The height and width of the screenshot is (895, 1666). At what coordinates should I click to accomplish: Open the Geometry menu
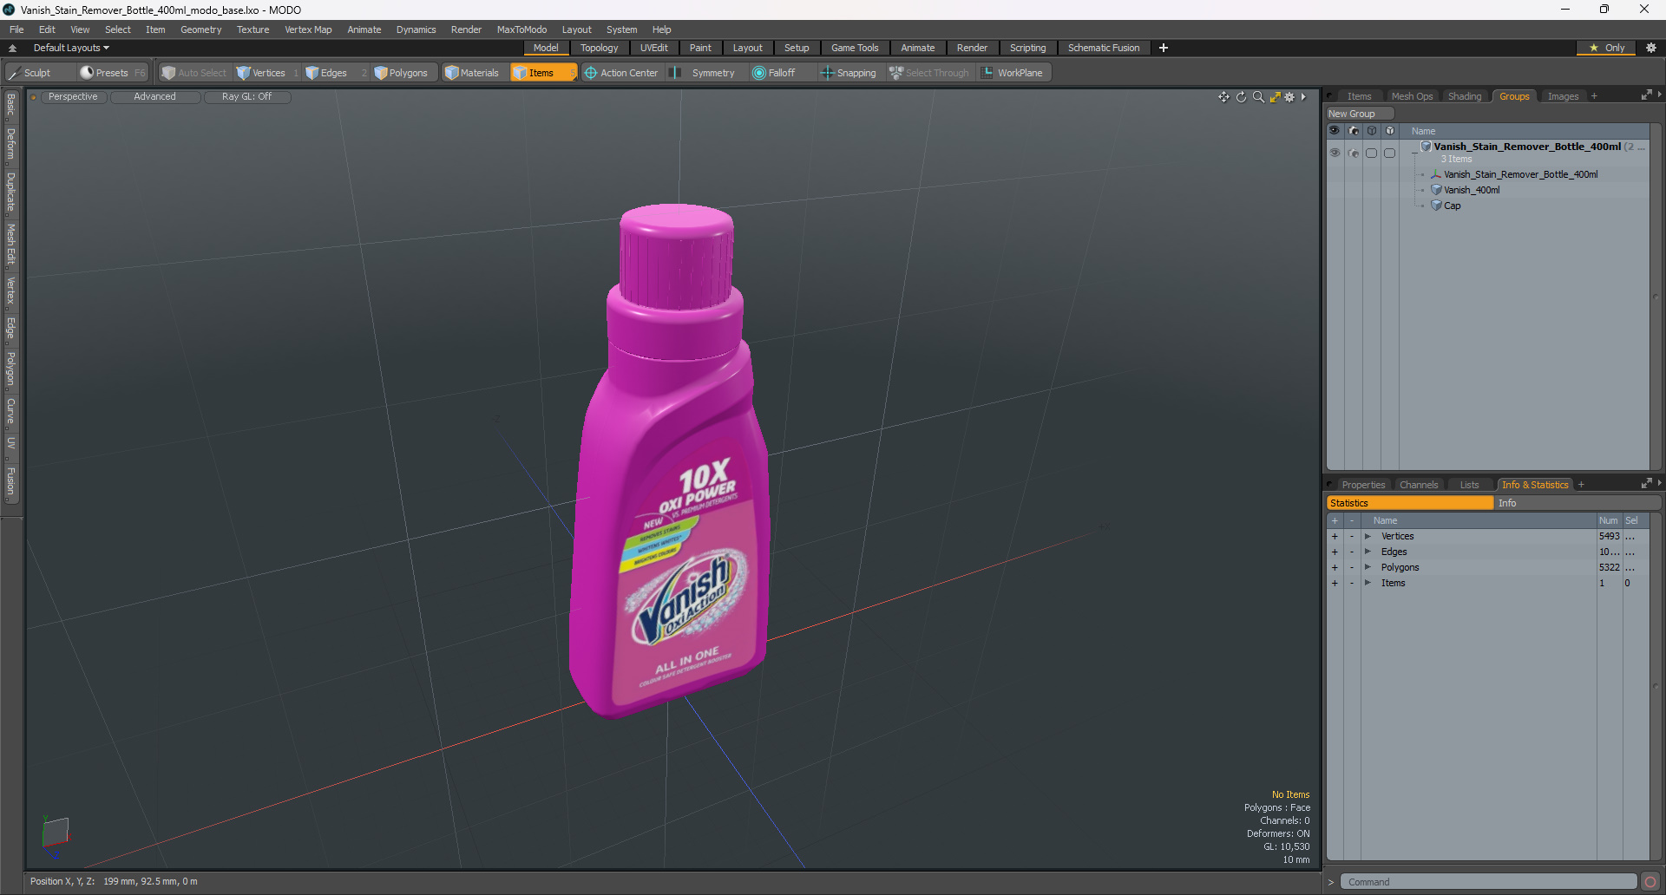click(x=200, y=29)
